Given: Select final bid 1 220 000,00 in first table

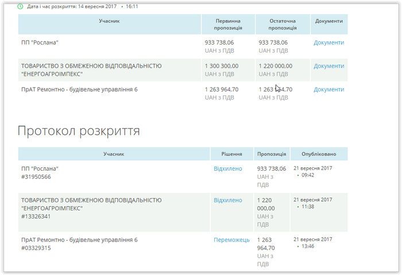Looking at the screenshot, I should [x=275, y=66].
